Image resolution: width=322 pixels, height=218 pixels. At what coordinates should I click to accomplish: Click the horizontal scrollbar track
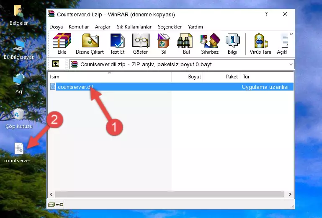(x=170, y=194)
